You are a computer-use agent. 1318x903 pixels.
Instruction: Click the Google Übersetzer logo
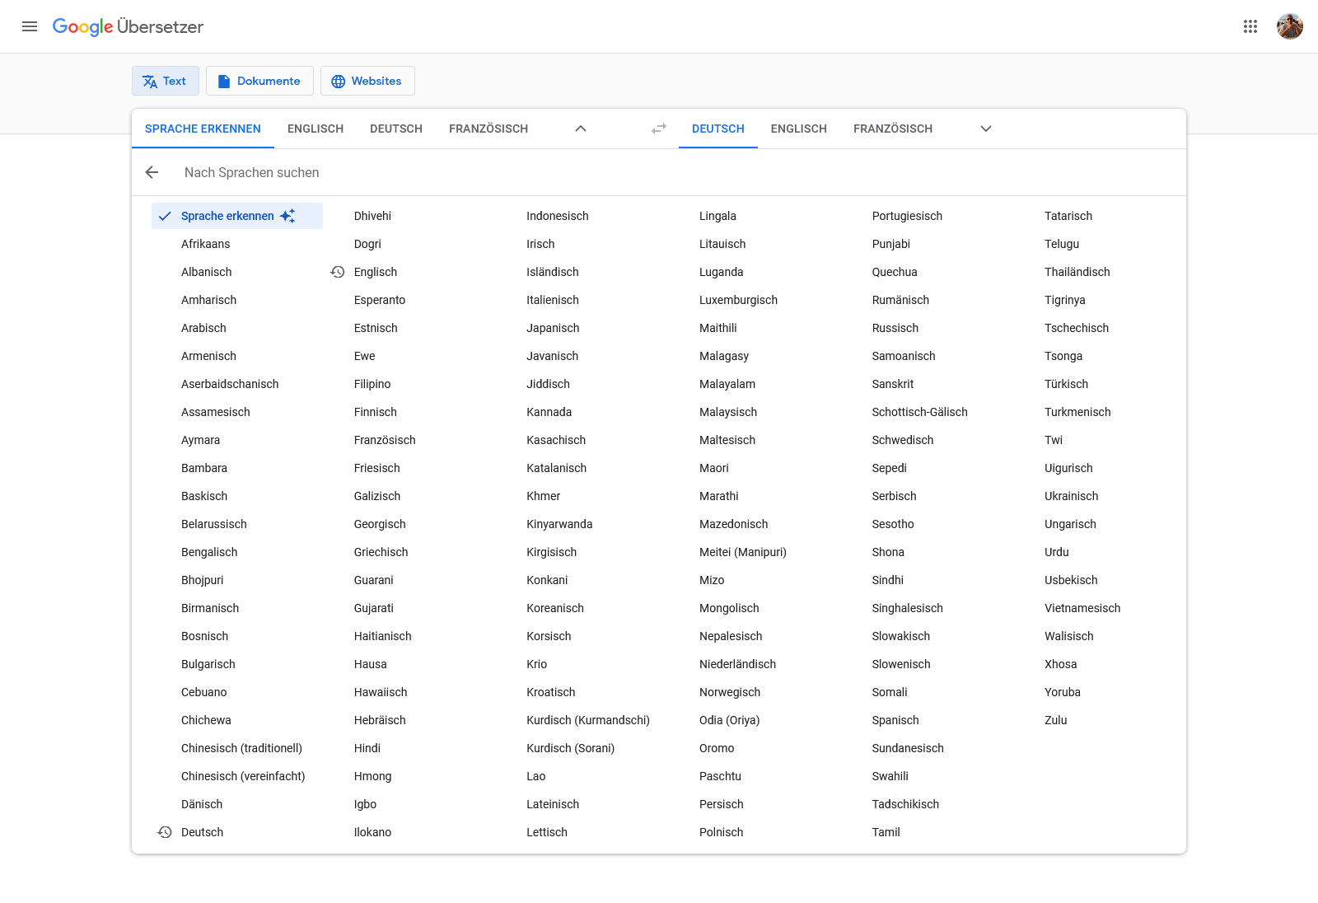point(128,26)
